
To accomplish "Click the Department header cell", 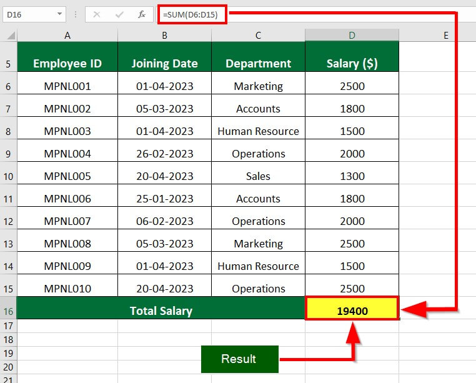I will pyautogui.click(x=259, y=57).
